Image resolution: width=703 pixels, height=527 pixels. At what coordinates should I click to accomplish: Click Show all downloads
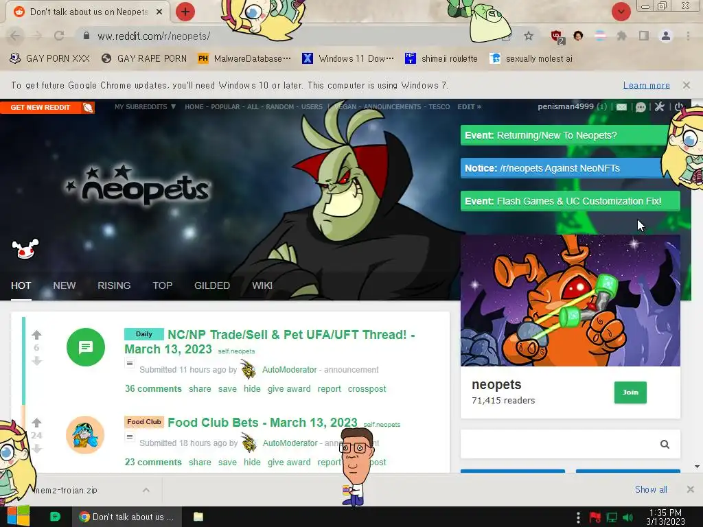(651, 489)
